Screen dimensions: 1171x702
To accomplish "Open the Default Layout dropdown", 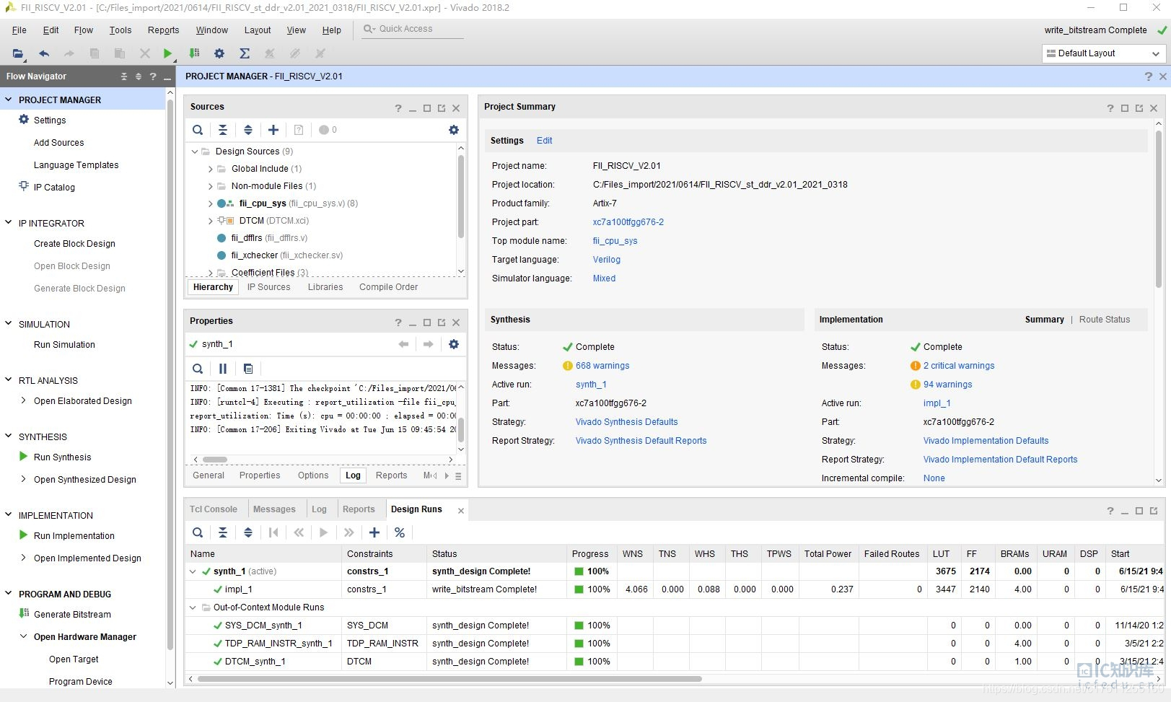I will tap(1104, 53).
